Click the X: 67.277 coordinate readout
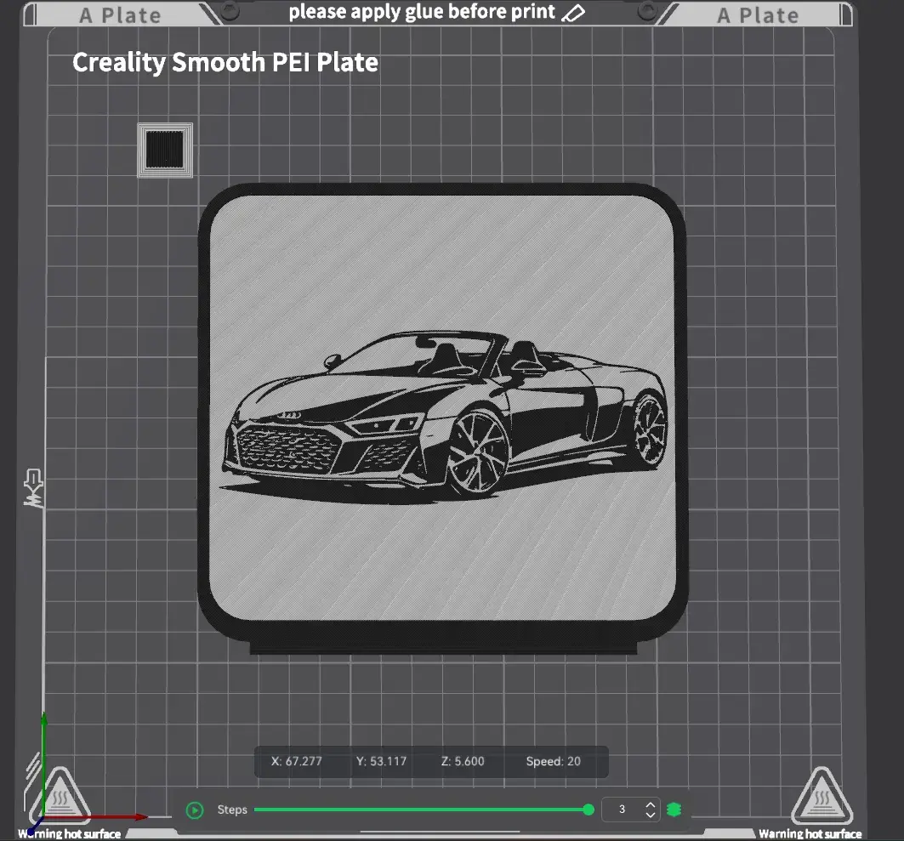904x841 pixels. tap(296, 761)
